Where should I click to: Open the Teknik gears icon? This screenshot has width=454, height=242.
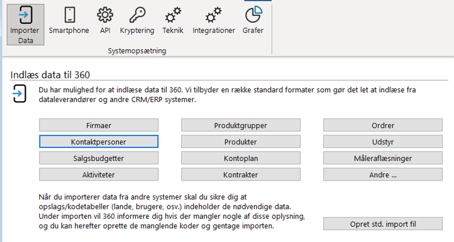(173, 15)
